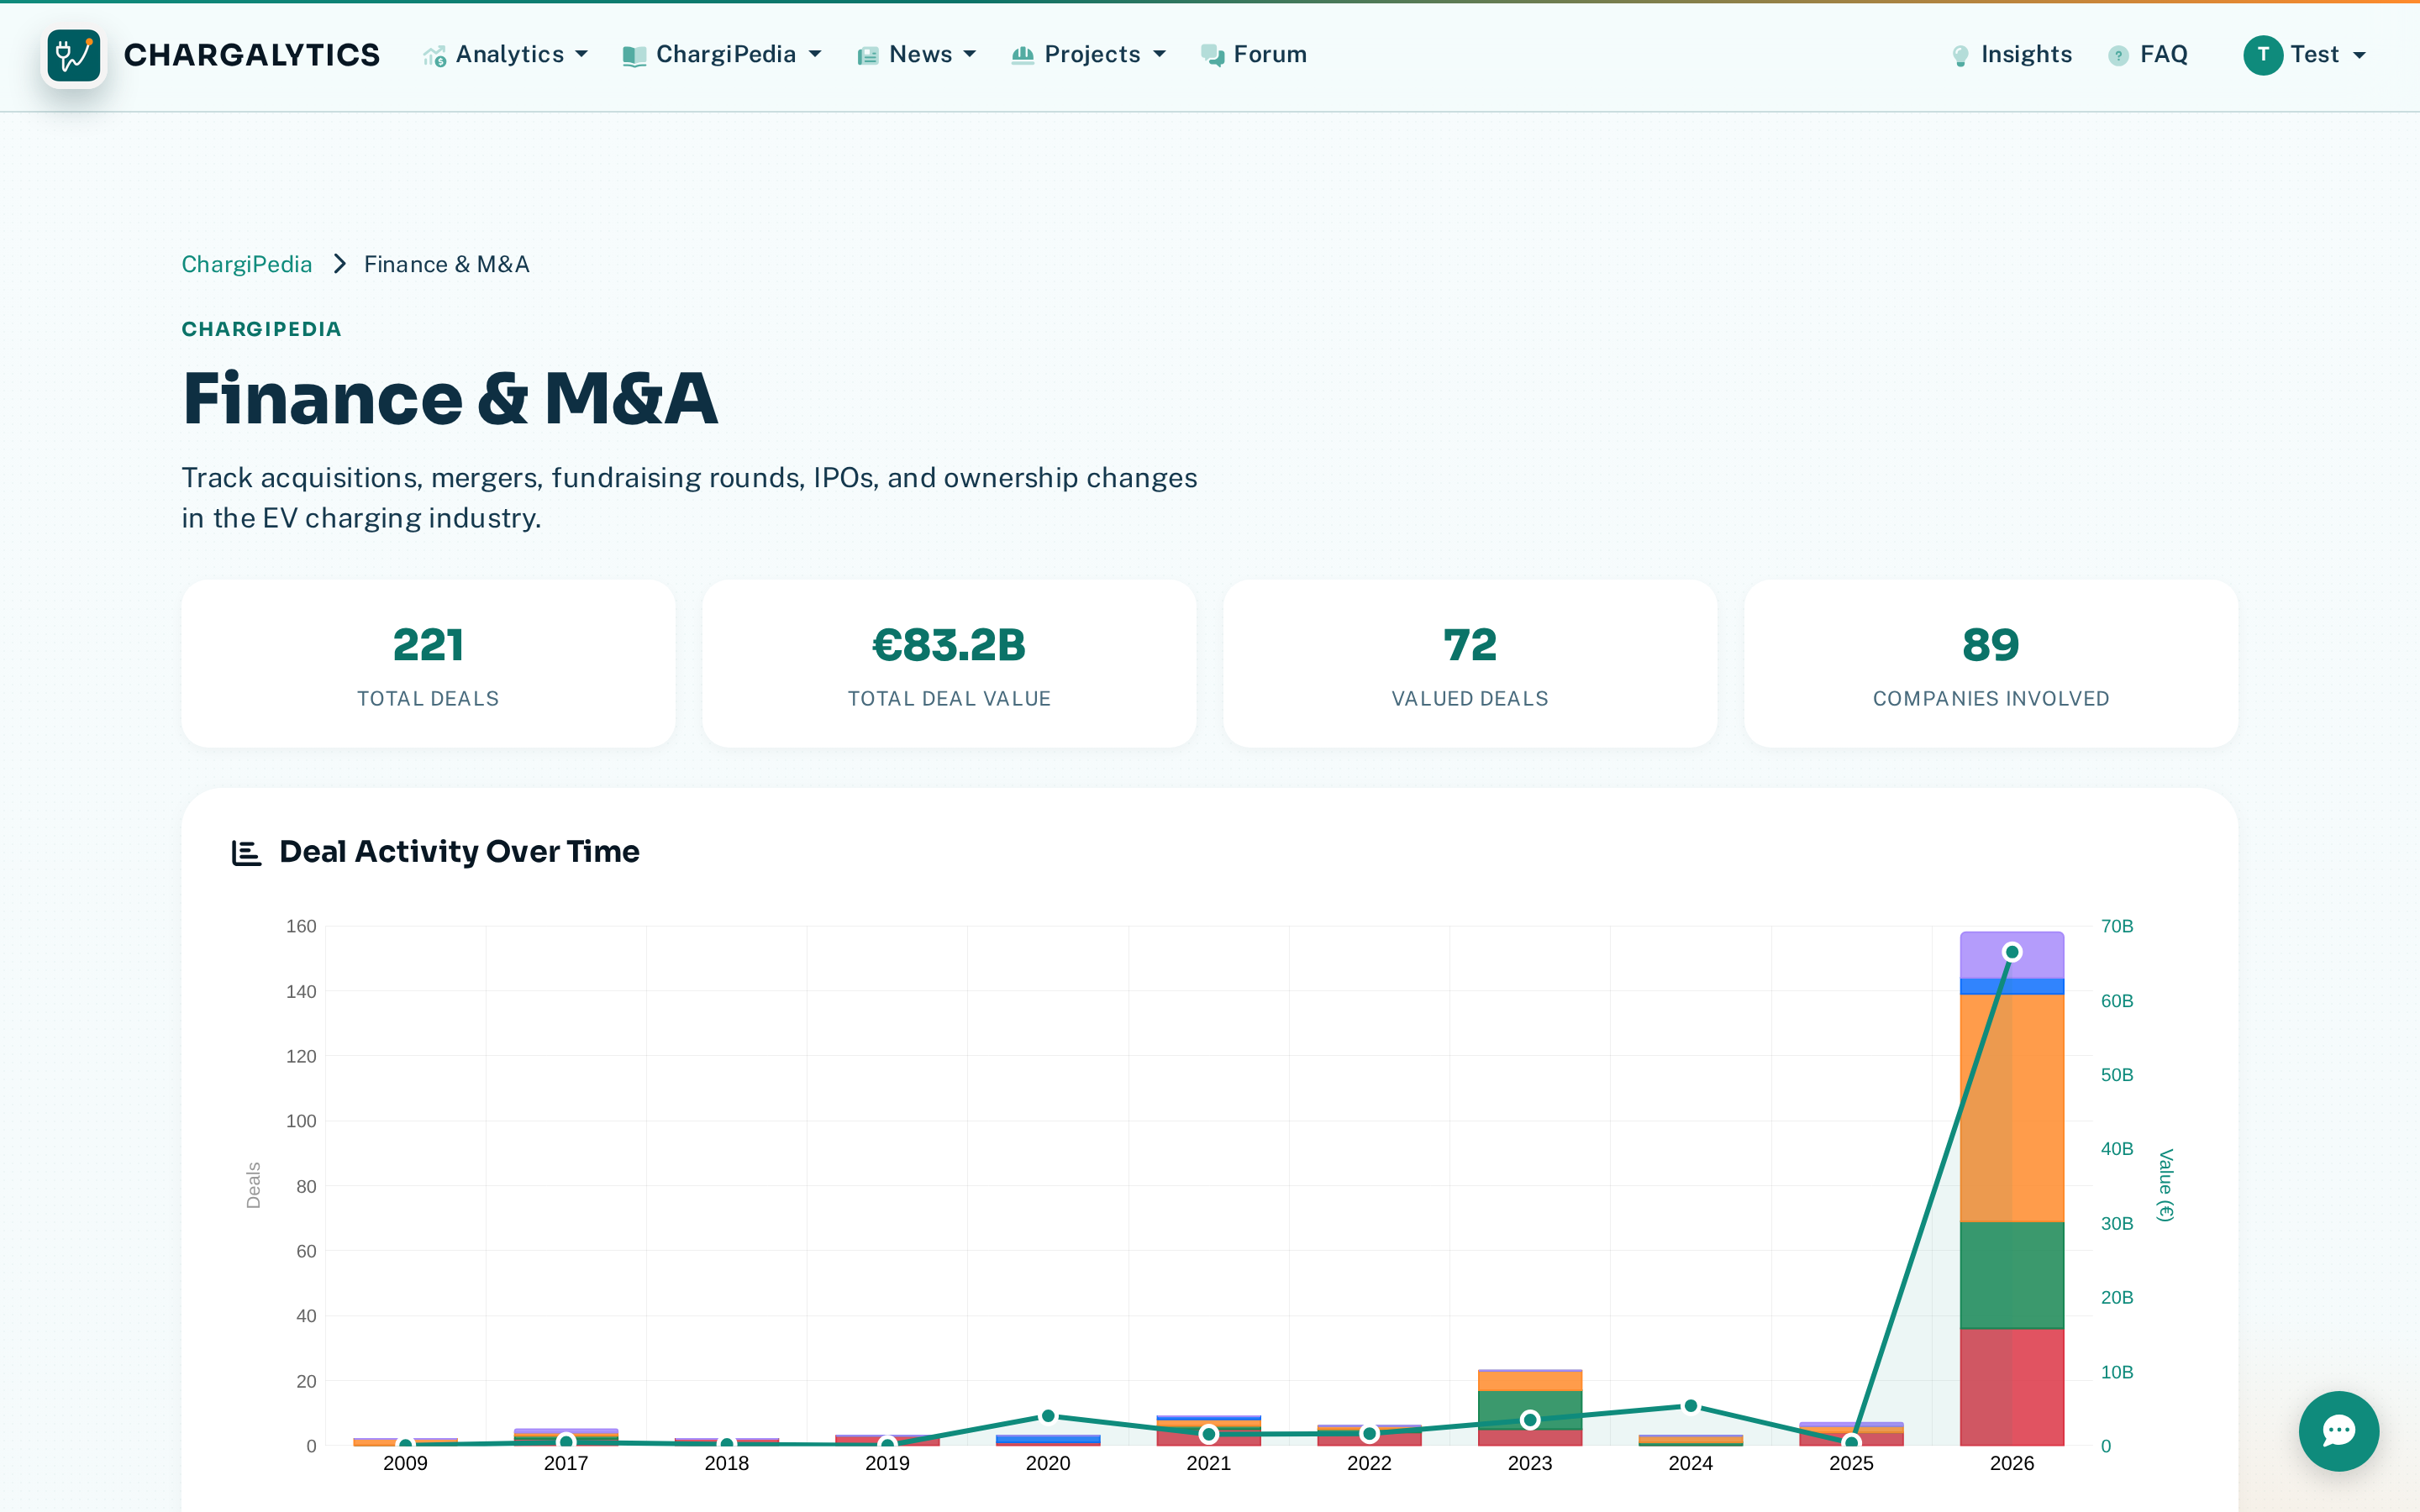Click the Finance & M&A breadcrumb text
Image resolution: width=2420 pixels, height=1512 pixels.
447,264
